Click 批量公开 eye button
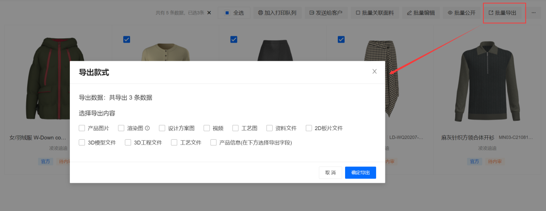Screen dimensions: 546x211 point(461,13)
